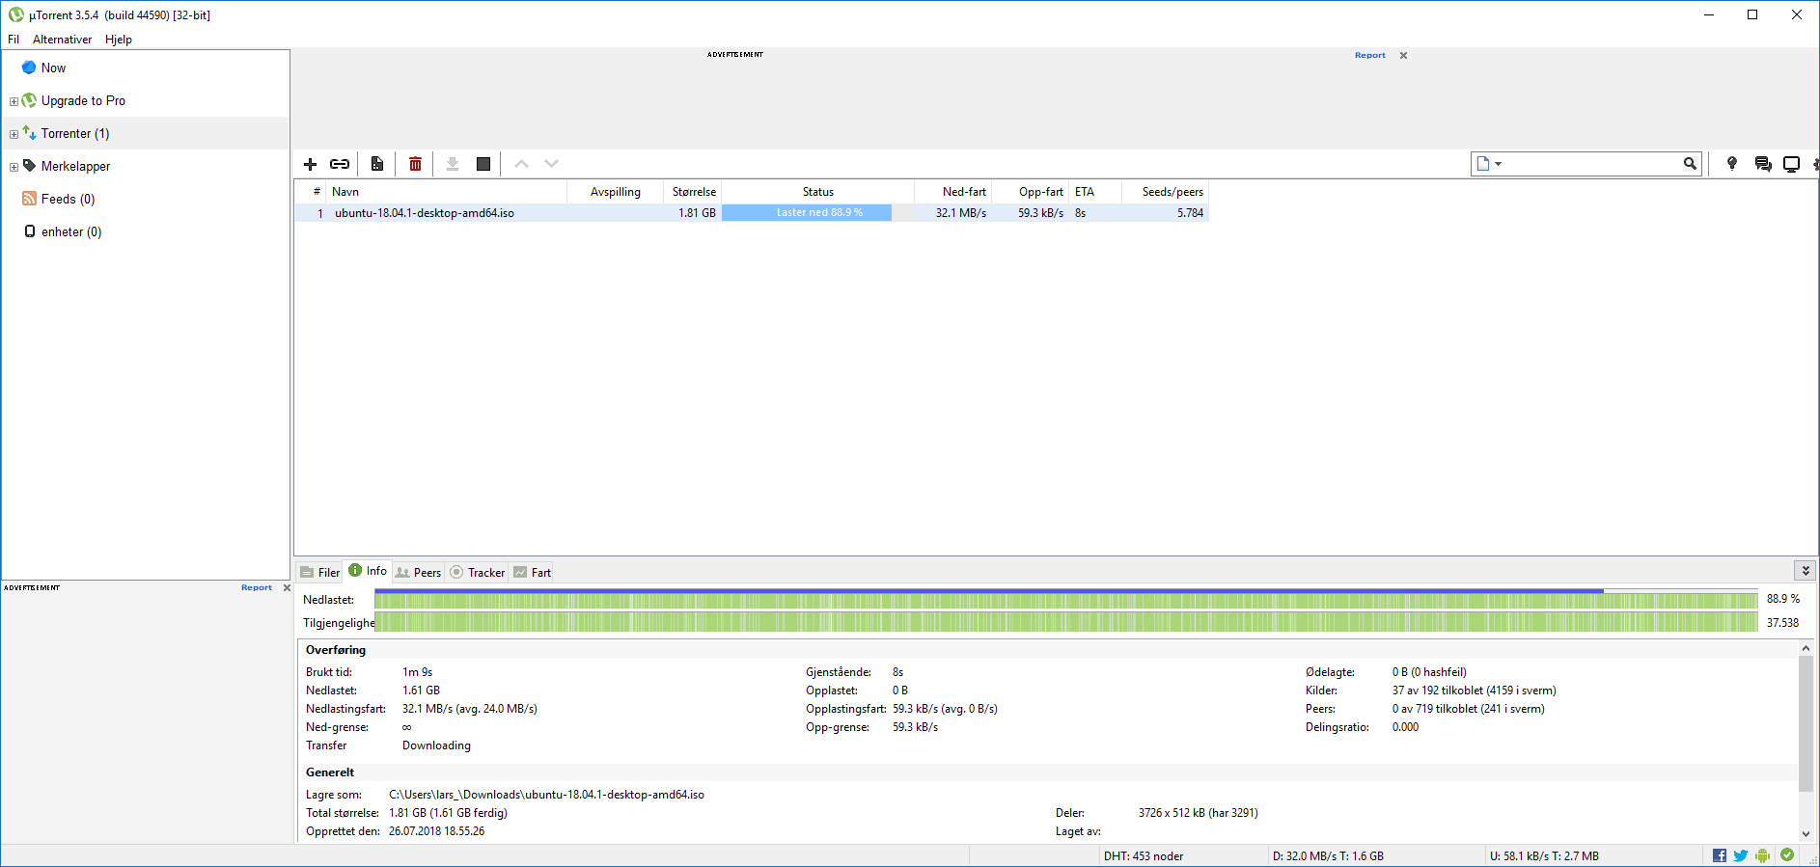This screenshot has width=1820, height=867.
Task: Click the Create New Torrent file icon
Action: [377, 164]
